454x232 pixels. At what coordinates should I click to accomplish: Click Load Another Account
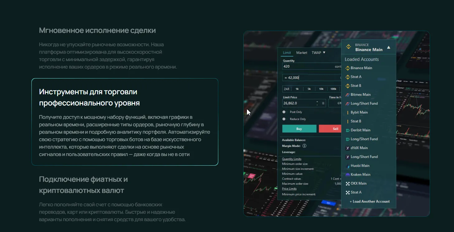click(370, 202)
